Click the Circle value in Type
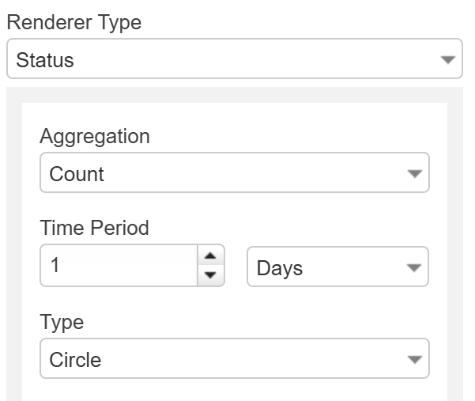The height and width of the screenshot is (401, 475). coord(75,360)
